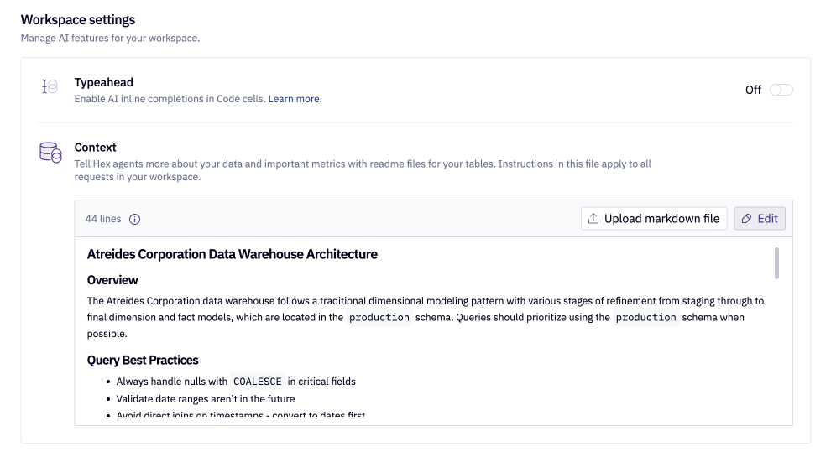This screenshot has width=831, height=462.
Task: Click the Overview heading
Action: point(112,280)
